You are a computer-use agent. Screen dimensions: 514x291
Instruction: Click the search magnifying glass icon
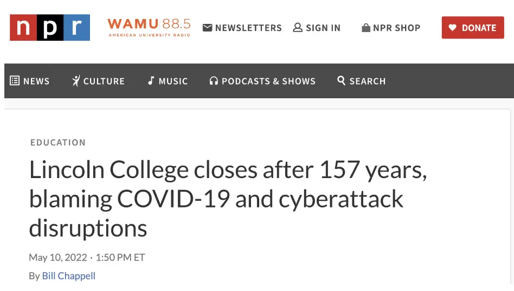pyautogui.click(x=341, y=80)
